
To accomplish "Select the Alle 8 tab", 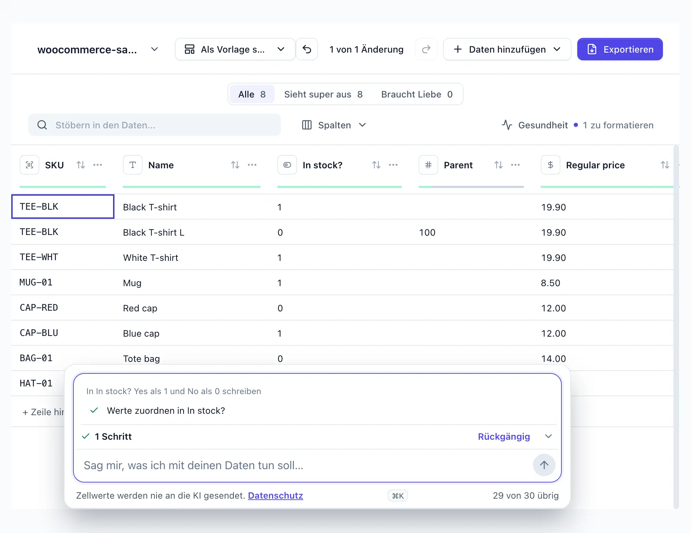I will (252, 94).
